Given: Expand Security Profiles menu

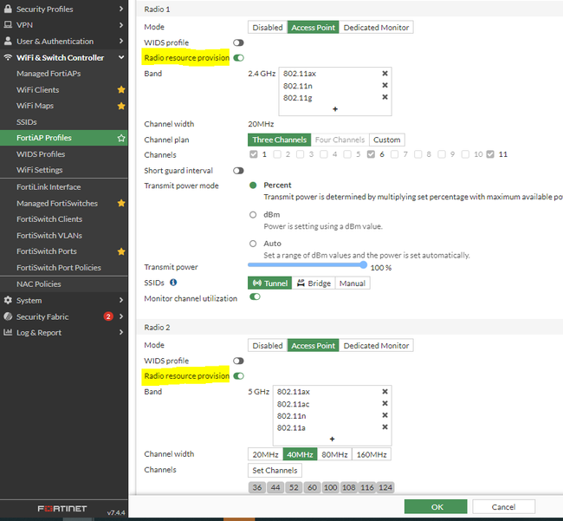Looking at the screenshot, I should point(121,9).
